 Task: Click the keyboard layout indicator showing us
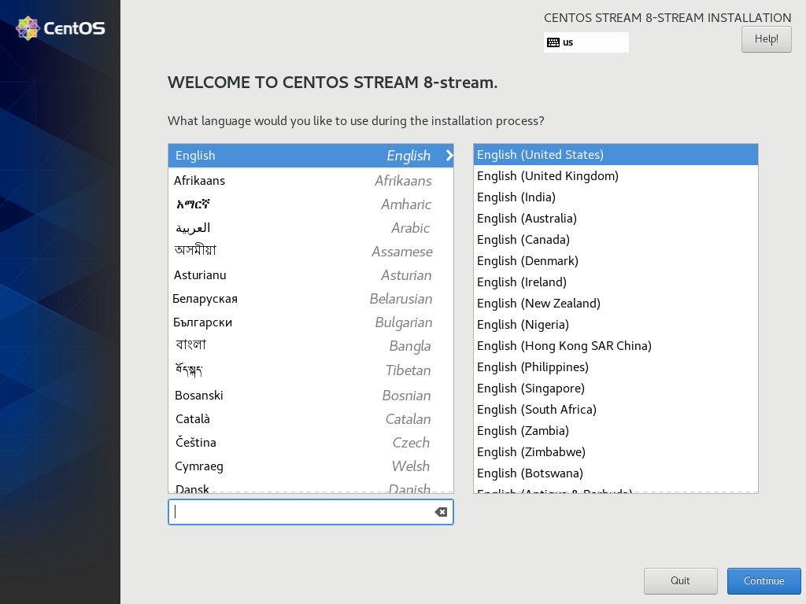click(x=586, y=42)
